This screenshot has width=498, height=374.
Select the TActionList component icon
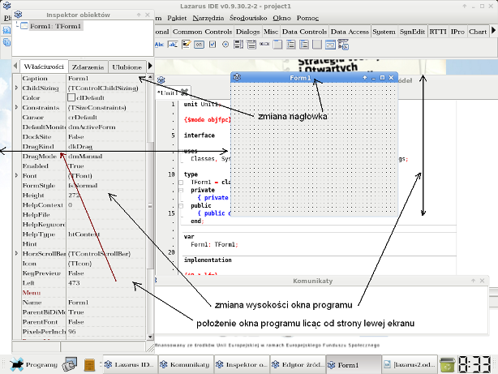click(343, 45)
